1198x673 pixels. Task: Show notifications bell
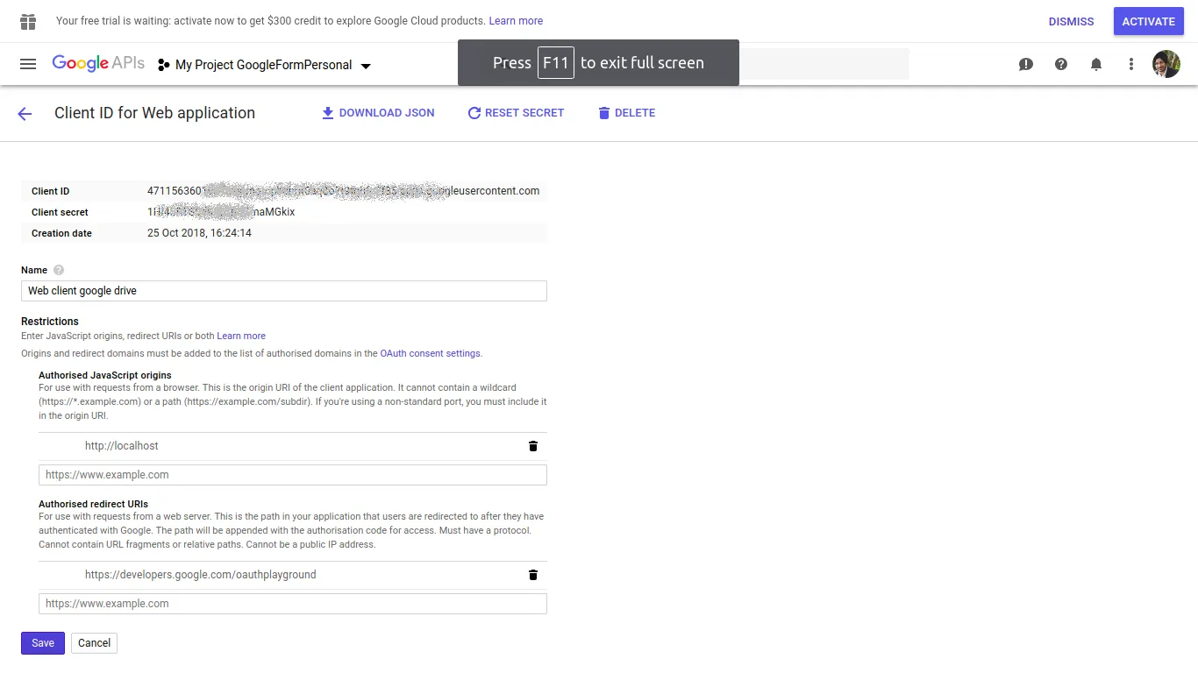[1096, 64]
